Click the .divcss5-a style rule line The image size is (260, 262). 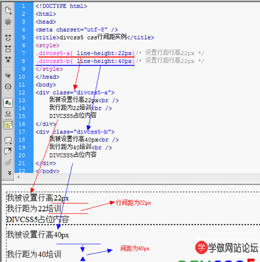point(85,53)
